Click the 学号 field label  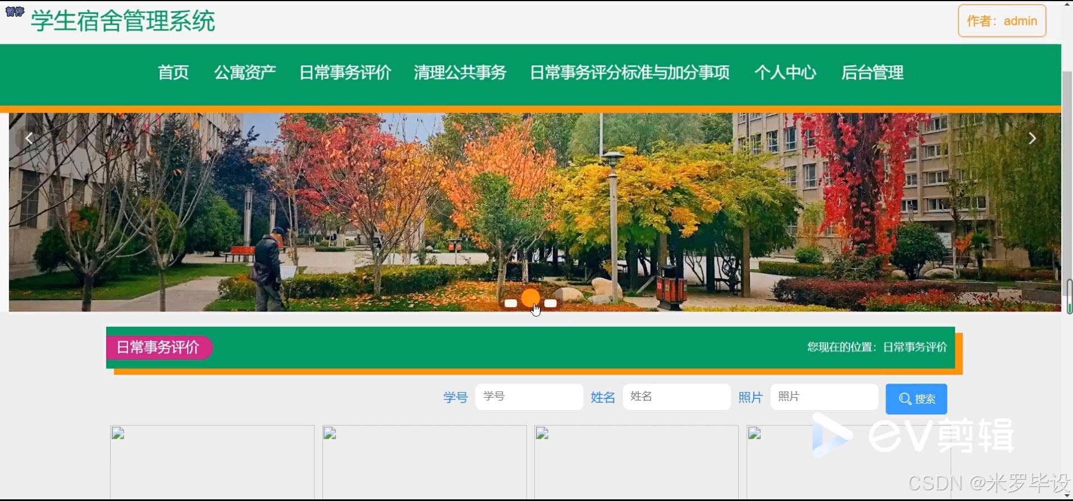(456, 398)
